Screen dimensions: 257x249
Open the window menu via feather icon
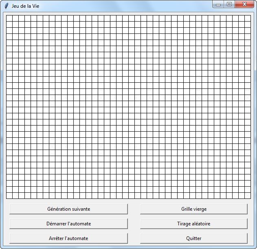point(6,6)
